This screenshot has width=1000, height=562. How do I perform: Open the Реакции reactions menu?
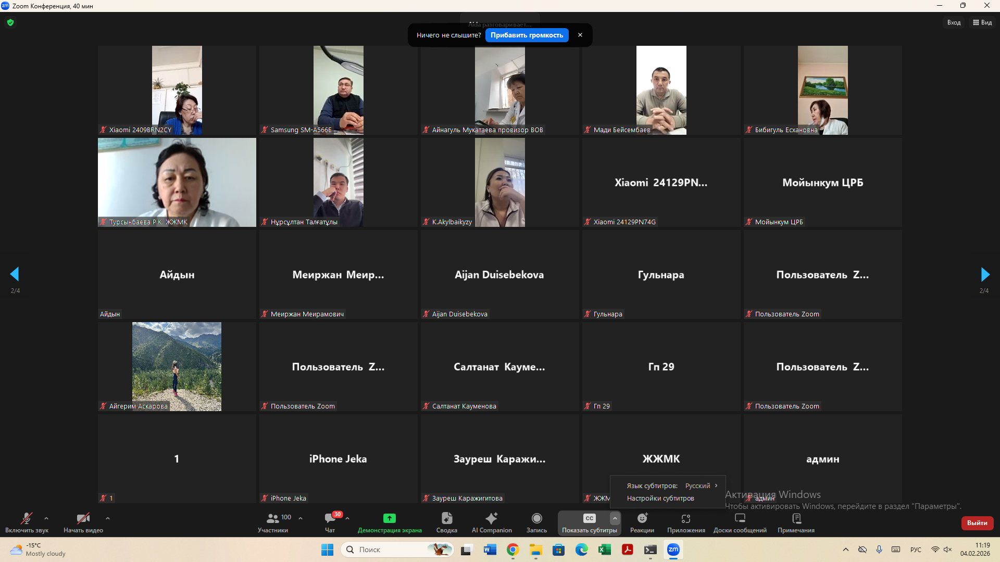click(x=642, y=518)
